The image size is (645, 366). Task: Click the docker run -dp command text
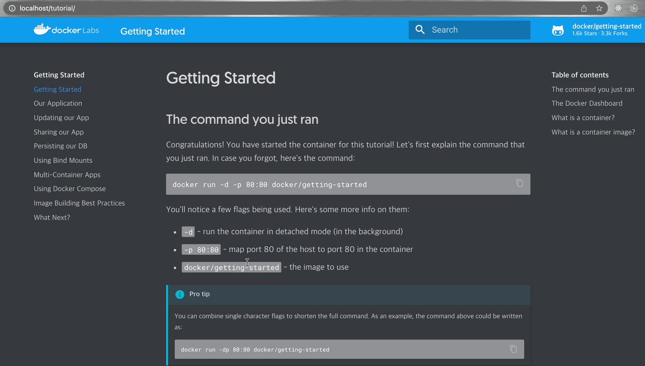coord(255,349)
